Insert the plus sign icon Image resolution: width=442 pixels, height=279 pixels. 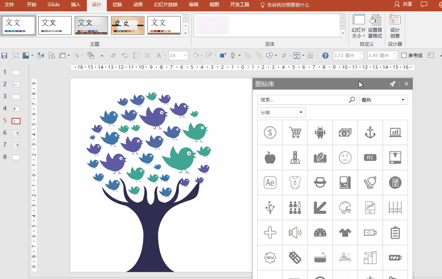[270, 233]
